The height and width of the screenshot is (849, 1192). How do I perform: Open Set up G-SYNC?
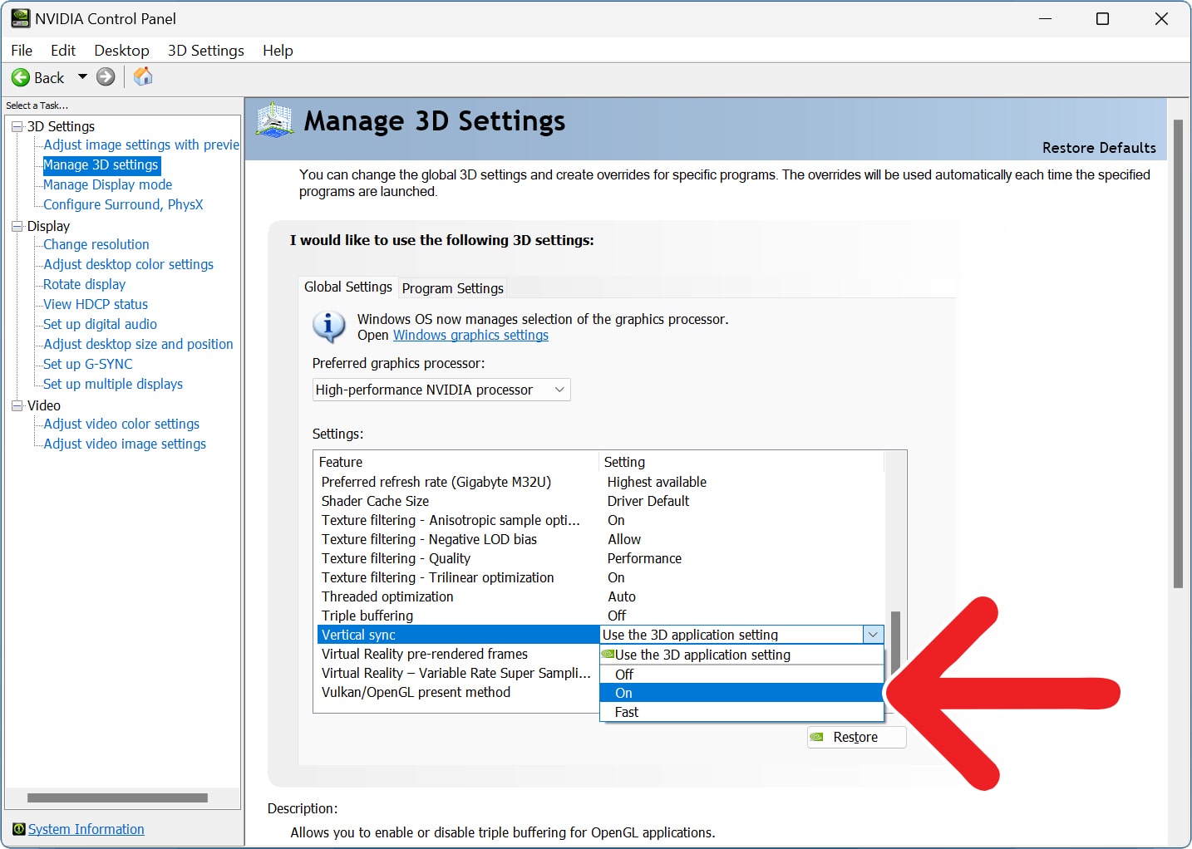88,364
